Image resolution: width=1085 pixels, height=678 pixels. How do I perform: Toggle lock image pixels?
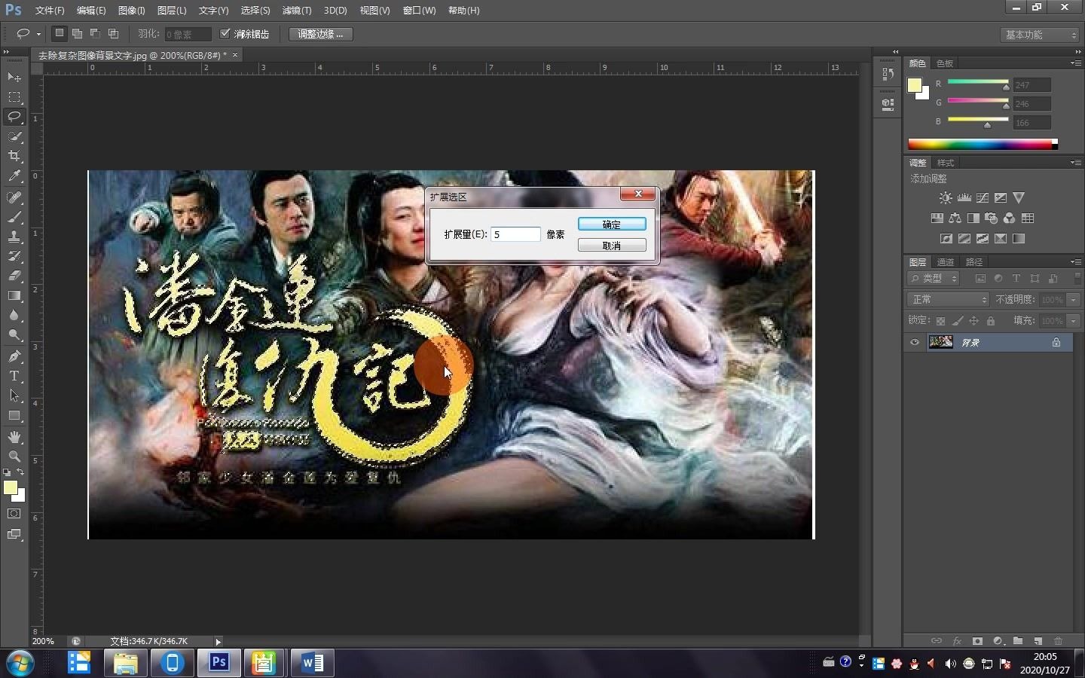[x=957, y=321]
